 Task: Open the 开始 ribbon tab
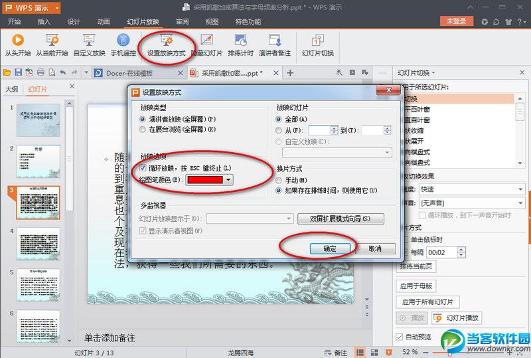click(14, 22)
